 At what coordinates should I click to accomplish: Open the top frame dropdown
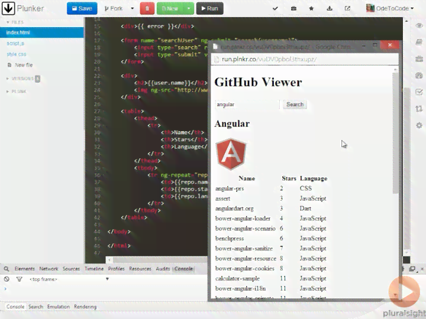click(x=69, y=279)
